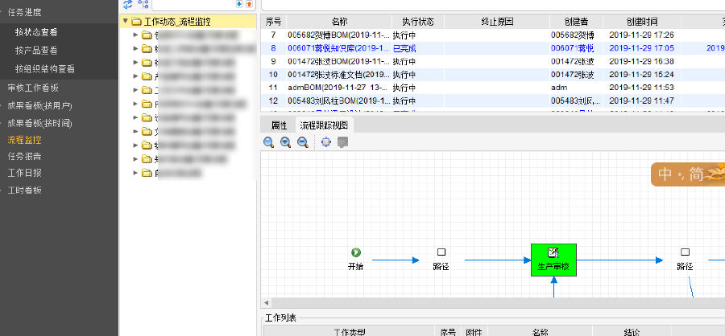The image size is (725, 336).
Task: Open 成果看板(按时间) in the sidebar
Action: click(x=39, y=123)
